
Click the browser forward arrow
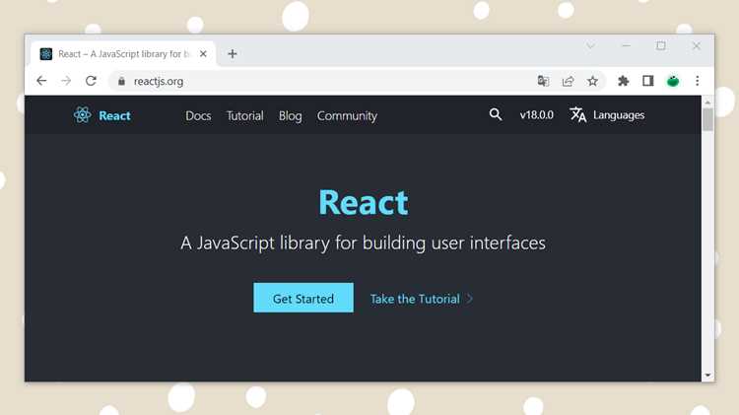click(x=66, y=81)
